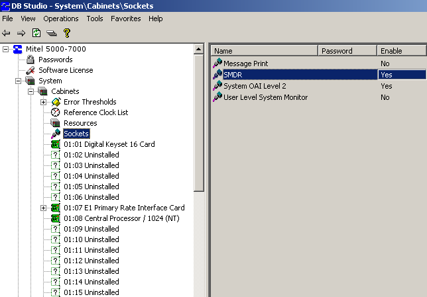Viewport: 427px width, 297px height.
Task: Click the Software License icon in tree
Action: [30, 70]
